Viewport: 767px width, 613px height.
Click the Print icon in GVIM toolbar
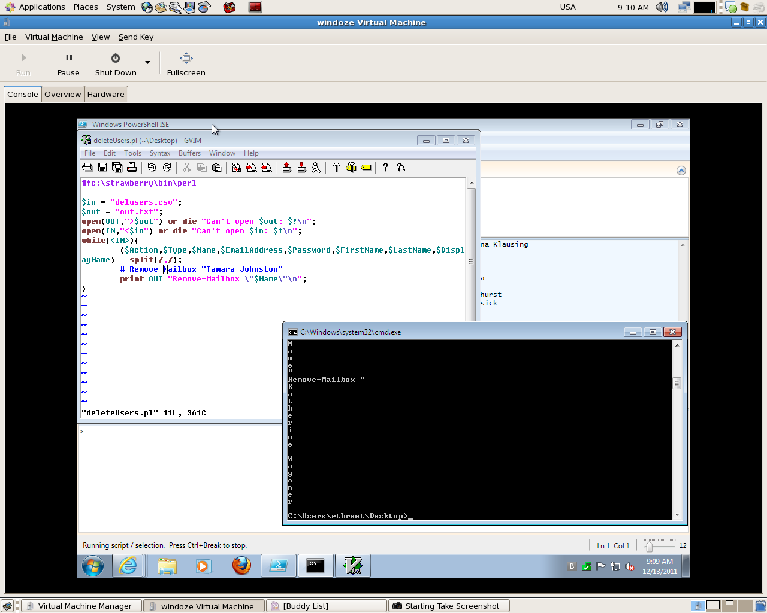tap(132, 168)
